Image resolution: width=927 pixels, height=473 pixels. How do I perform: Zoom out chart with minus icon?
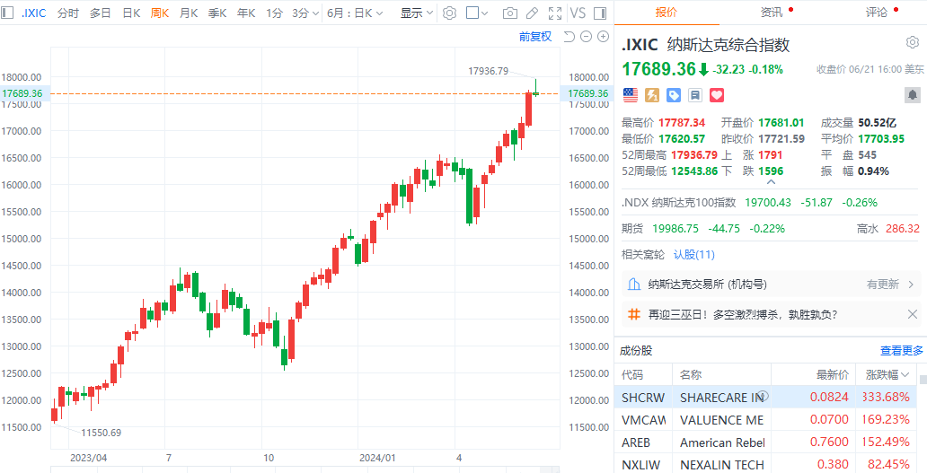pyautogui.click(x=586, y=37)
